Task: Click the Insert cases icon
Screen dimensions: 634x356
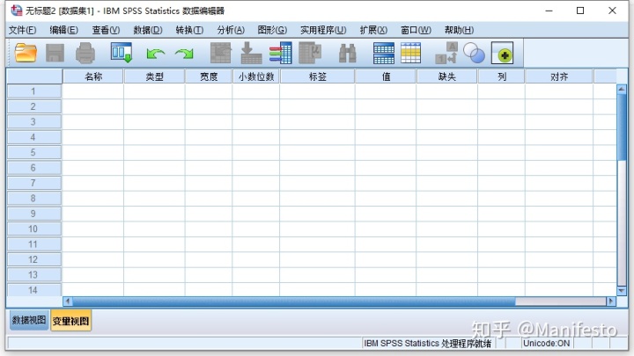Action: click(384, 53)
